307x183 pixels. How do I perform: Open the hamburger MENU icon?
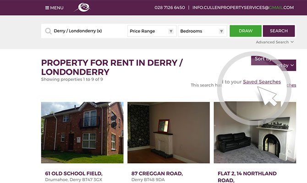coord(47,8)
